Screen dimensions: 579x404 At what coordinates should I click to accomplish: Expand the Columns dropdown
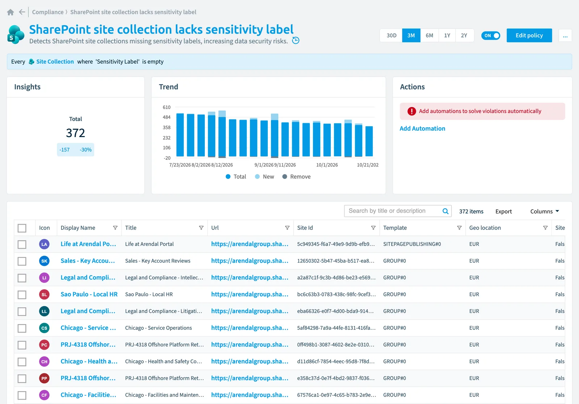point(545,211)
